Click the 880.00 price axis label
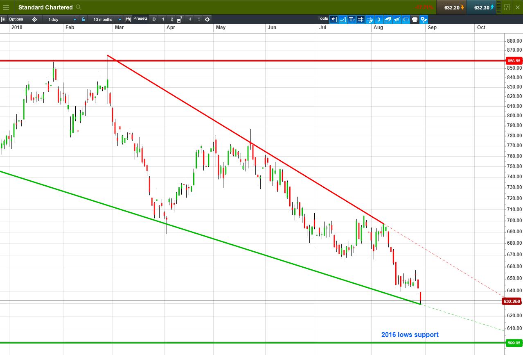 [514, 41]
